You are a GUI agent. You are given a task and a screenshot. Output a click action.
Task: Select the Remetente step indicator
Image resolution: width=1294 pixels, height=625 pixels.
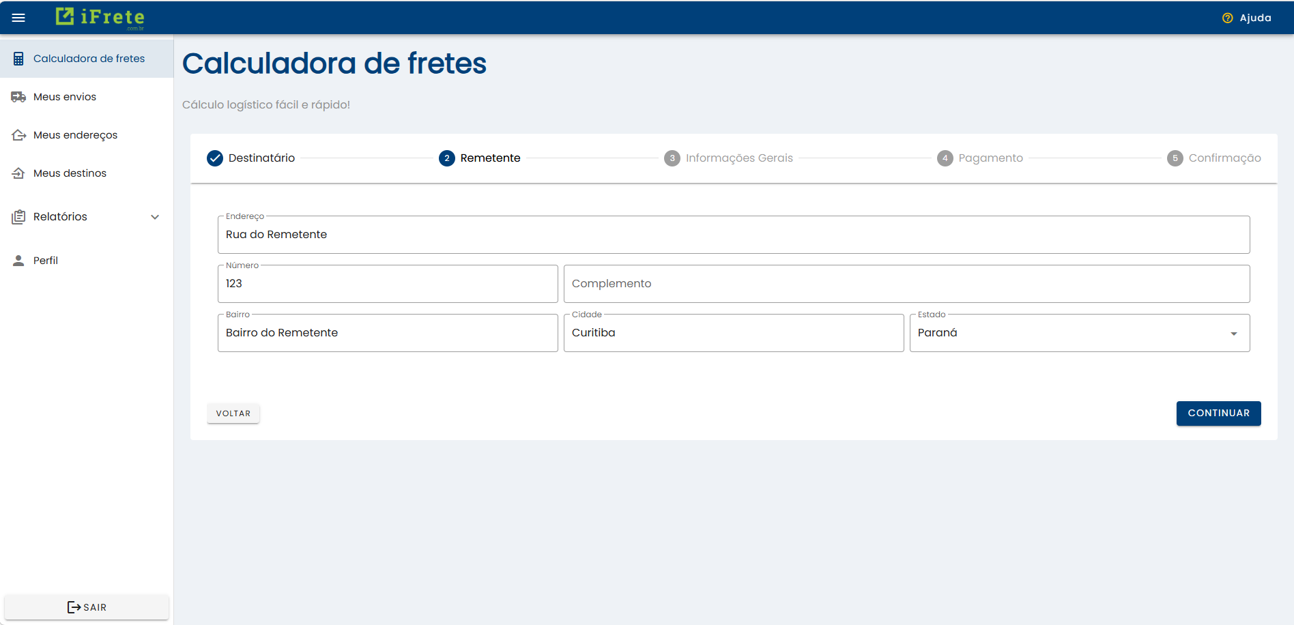(x=446, y=158)
